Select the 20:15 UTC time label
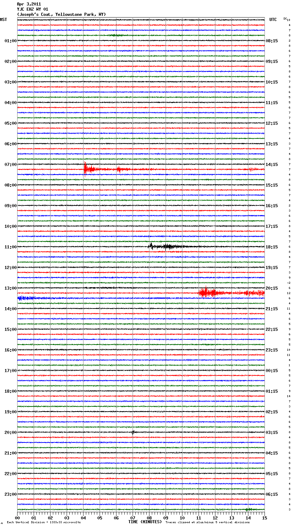The width and height of the screenshot is (292, 527). [272, 288]
